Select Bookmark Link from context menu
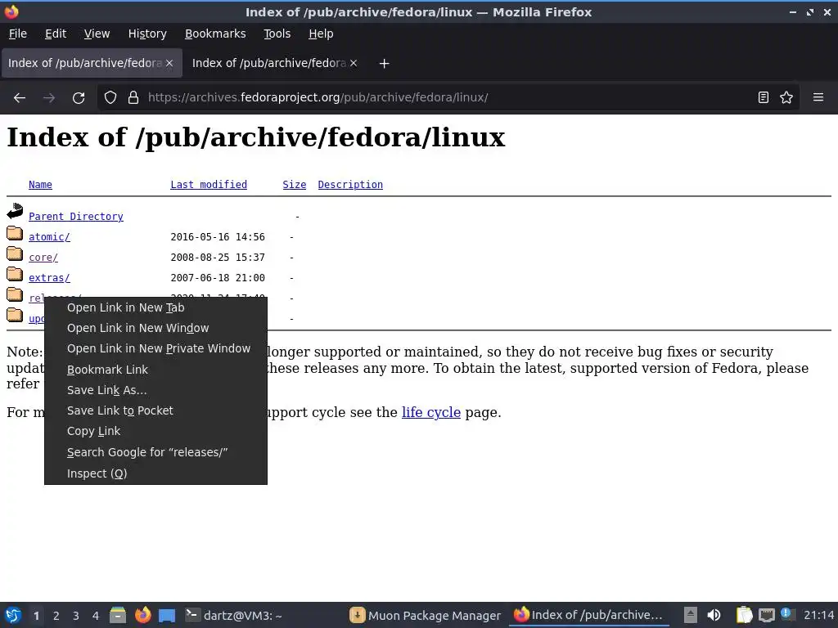This screenshot has width=838, height=628. point(155,370)
